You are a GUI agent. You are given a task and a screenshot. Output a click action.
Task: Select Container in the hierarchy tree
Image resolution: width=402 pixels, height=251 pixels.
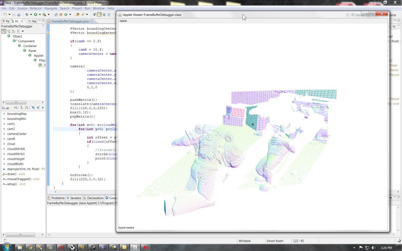30,46
